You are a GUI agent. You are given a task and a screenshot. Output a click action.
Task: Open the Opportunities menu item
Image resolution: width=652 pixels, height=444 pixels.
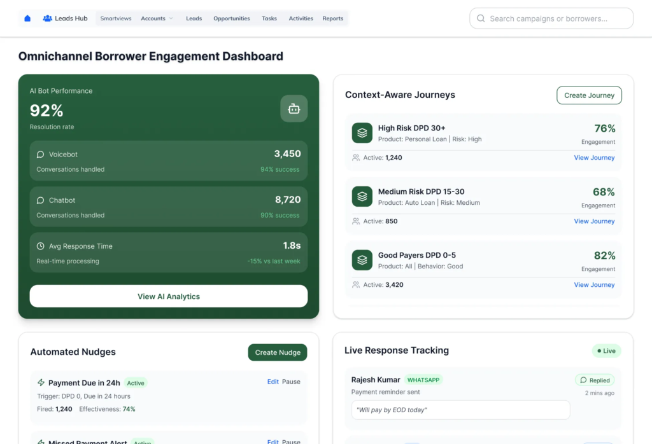pyautogui.click(x=232, y=18)
